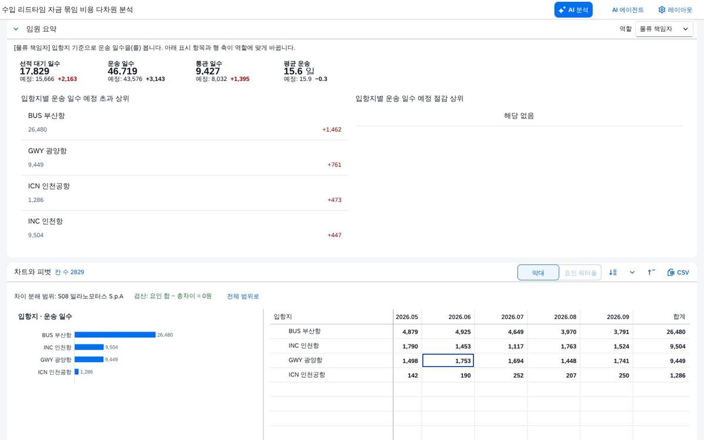The width and height of the screenshot is (704, 440).
Task: Click the 2026.05 column header
Action: point(407,317)
